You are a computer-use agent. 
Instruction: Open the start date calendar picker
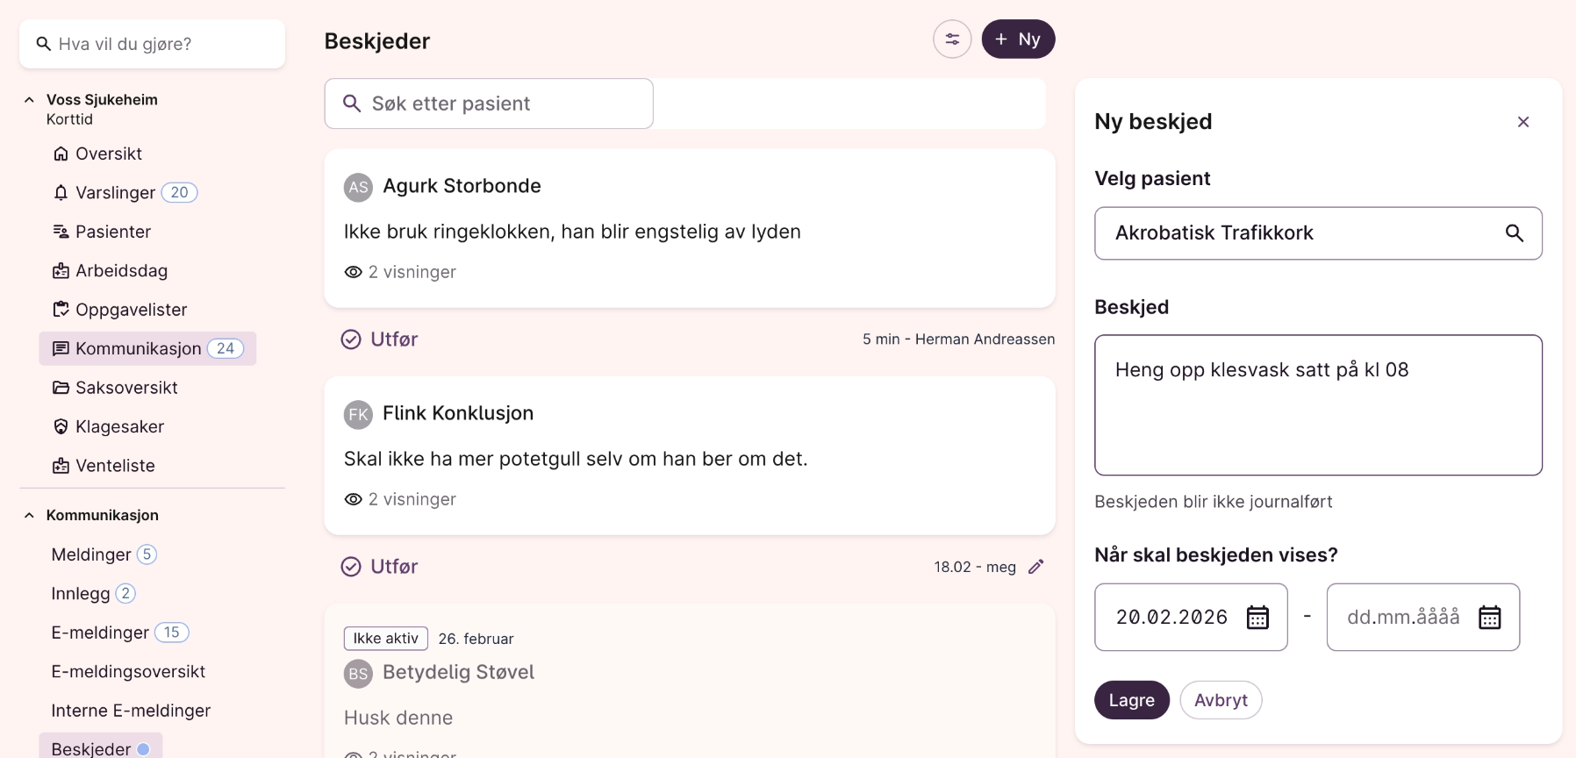(x=1257, y=618)
